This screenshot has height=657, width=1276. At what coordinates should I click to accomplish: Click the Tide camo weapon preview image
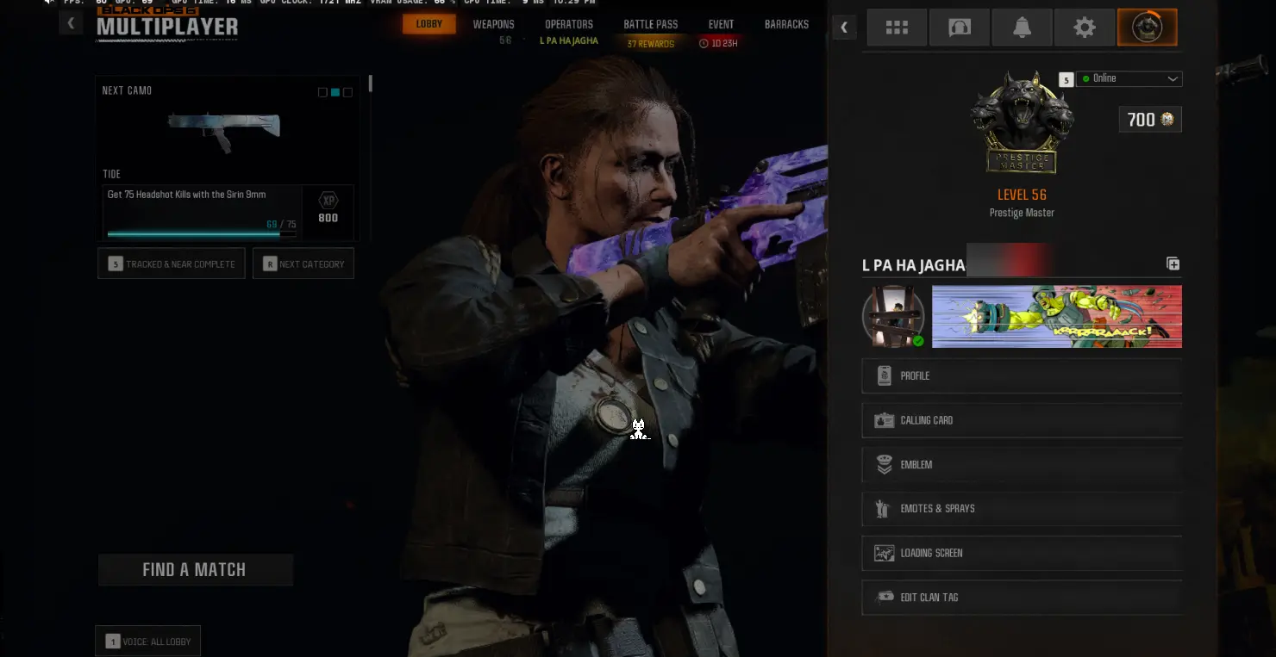[x=223, y=130]
